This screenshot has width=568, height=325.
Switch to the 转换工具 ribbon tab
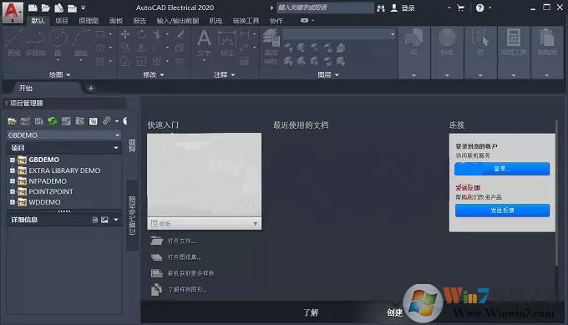[x=246, y=21]
